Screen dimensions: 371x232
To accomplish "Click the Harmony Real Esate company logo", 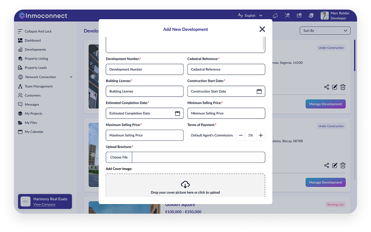I will 25,201.
